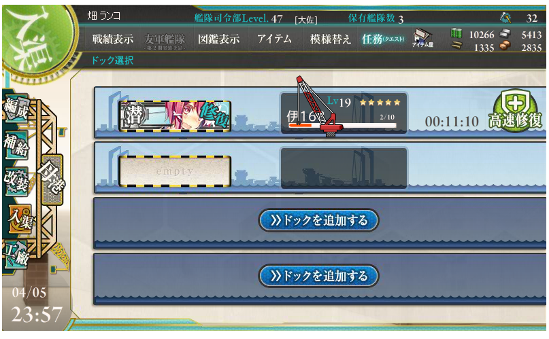
Task: Open the アイテム menu
Action: coord(274,39)
